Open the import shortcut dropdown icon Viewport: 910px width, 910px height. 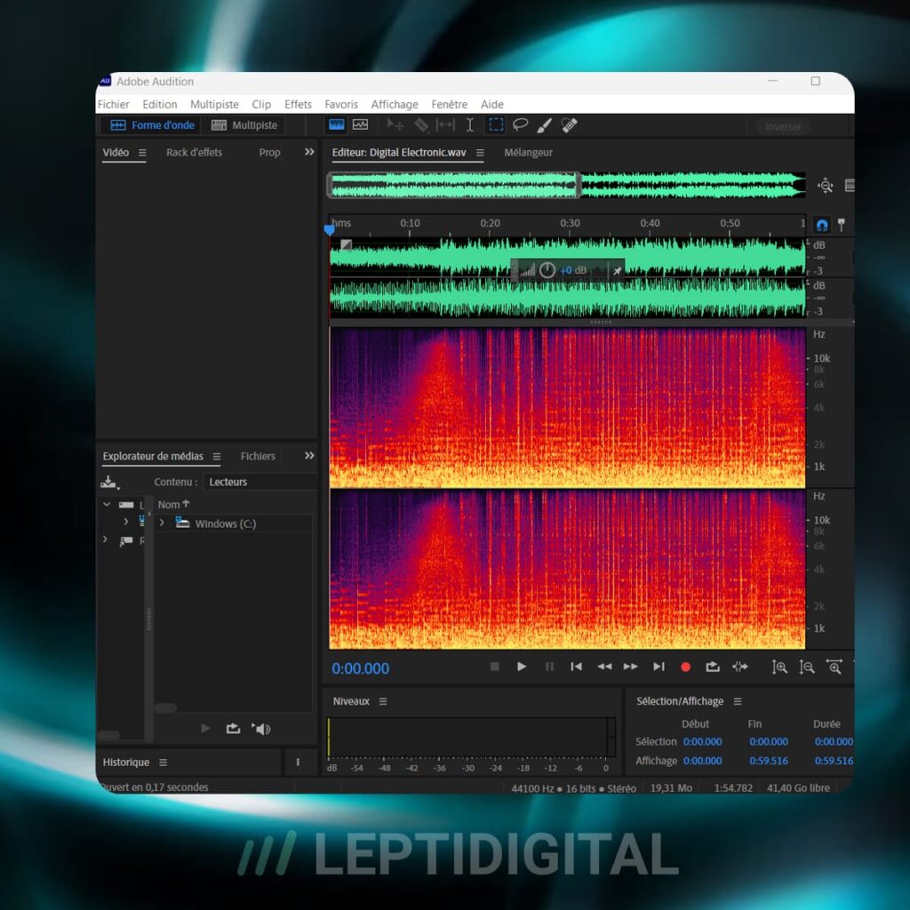click(x=109, y=482)
